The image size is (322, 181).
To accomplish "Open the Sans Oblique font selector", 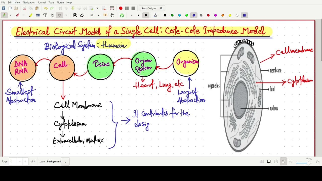I will point(152,8).
